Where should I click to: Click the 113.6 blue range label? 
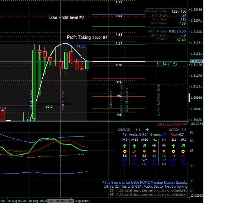(81, 46)
